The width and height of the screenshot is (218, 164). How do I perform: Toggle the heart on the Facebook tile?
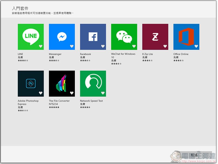[103, 46]
